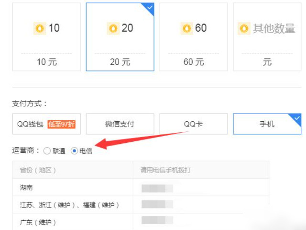This screenshot has height=230, width=306.
Task: Click the 运营商： label
Action: [x=26, y=150]
